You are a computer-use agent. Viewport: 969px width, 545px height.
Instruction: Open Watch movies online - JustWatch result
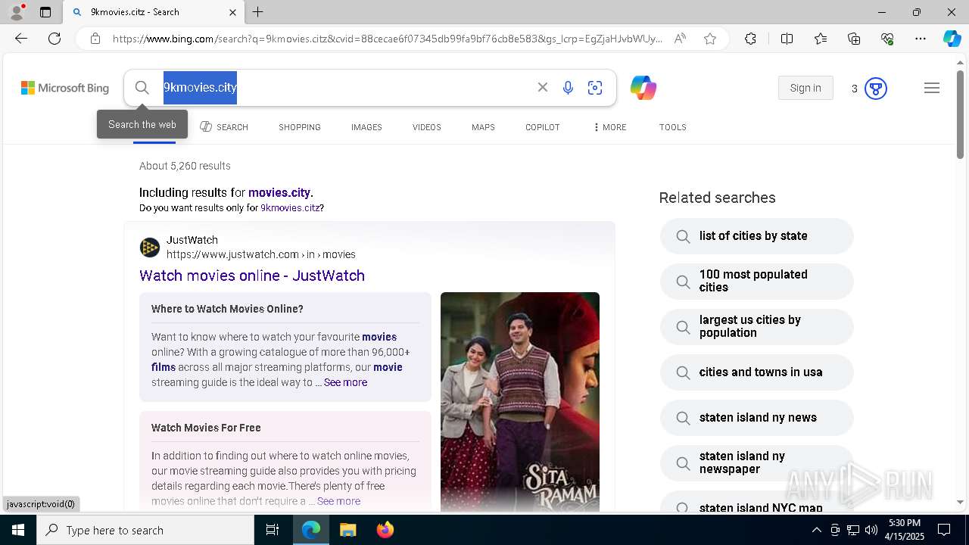click(x=252, y=276)
